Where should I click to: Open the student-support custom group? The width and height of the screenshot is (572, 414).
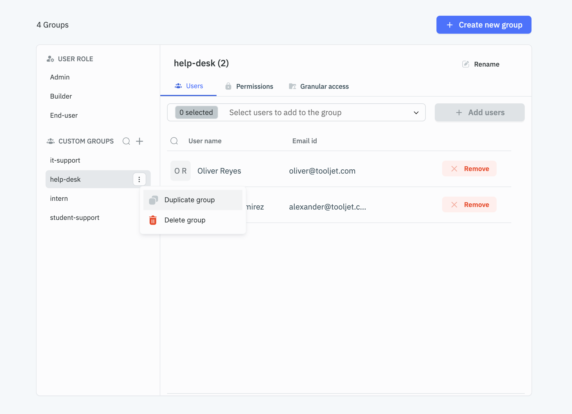[75, 218]
